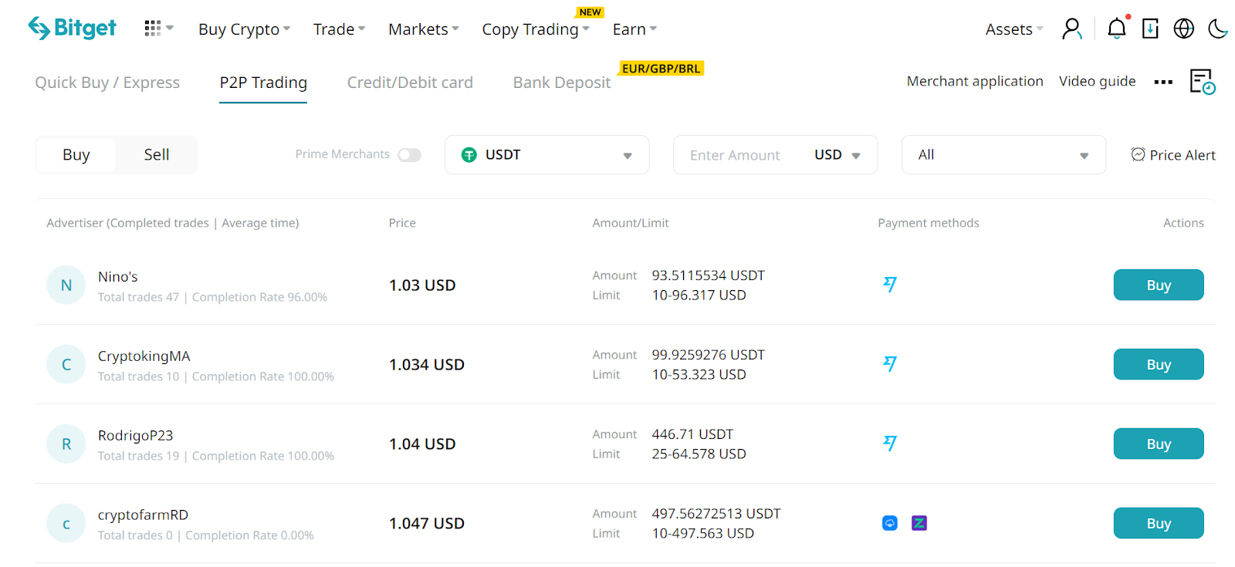The width and height of the screenshot is (1235, 567).
Task: Select the Buy side option
Action: click(76, 155)
